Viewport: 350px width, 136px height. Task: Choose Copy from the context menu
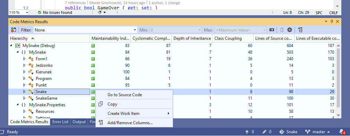pos(134,104)
